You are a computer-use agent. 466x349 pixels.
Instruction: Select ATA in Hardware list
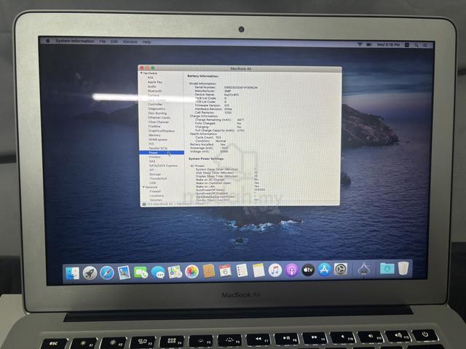click(151, 78)
